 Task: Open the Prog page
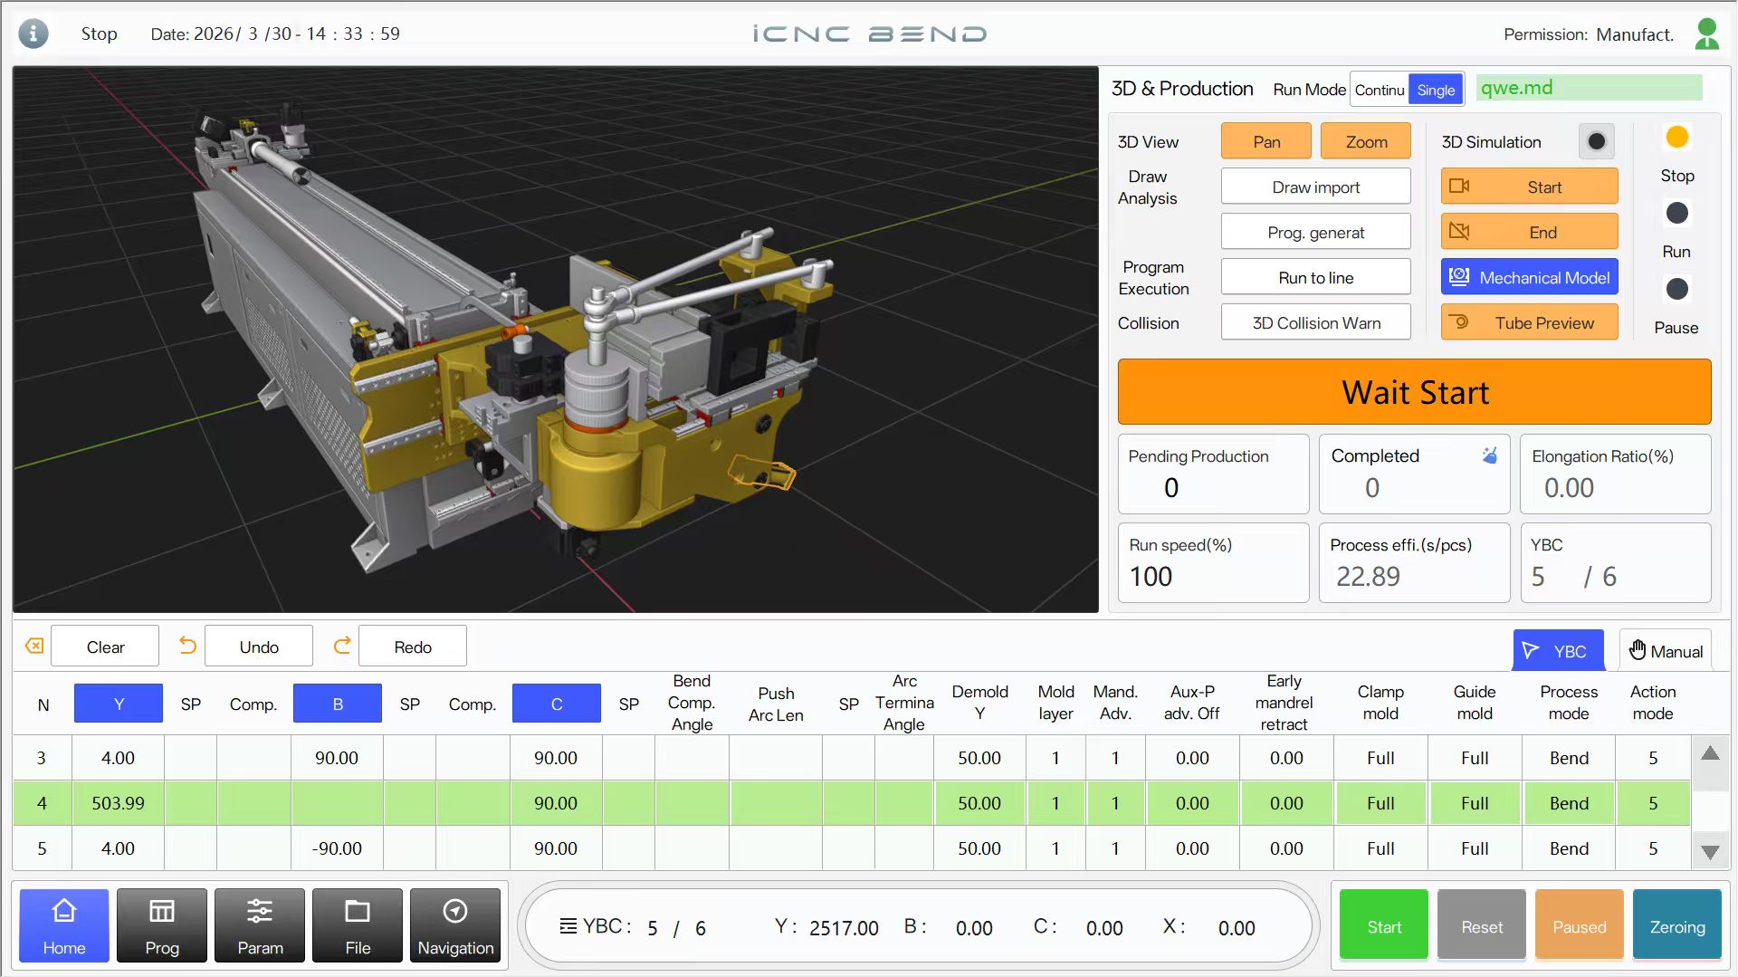point(162,925)
